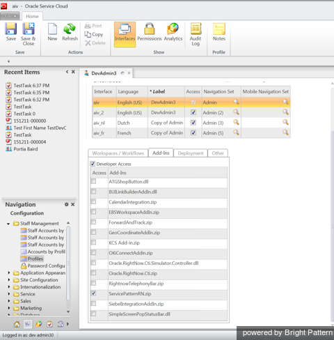Enable access for KCS Add-in.zip

pyautogui.click(x=93, y=242)
